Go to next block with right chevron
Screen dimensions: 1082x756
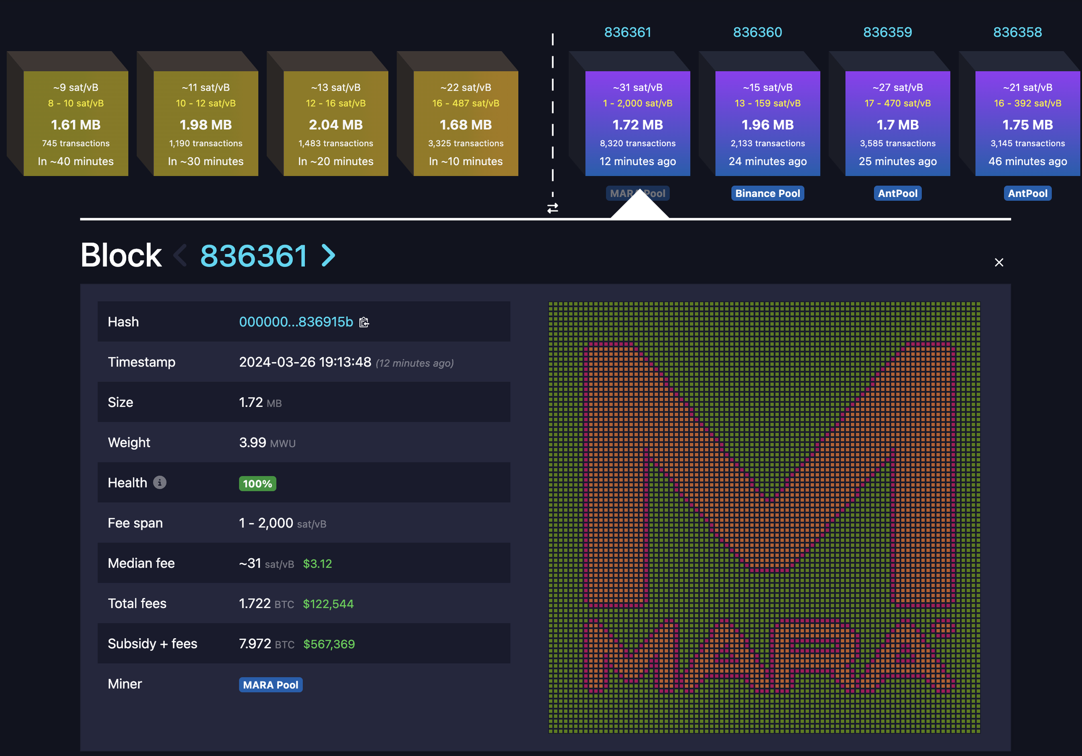[x=329, y=256]
